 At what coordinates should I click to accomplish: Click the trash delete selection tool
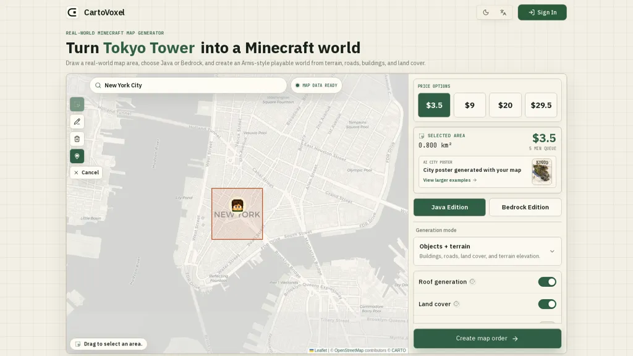(77, 139)
